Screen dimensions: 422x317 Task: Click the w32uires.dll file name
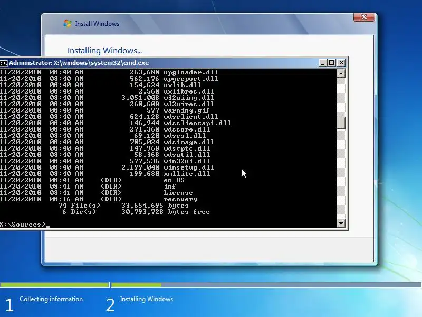pyautogui.click(x=189, y=104)
